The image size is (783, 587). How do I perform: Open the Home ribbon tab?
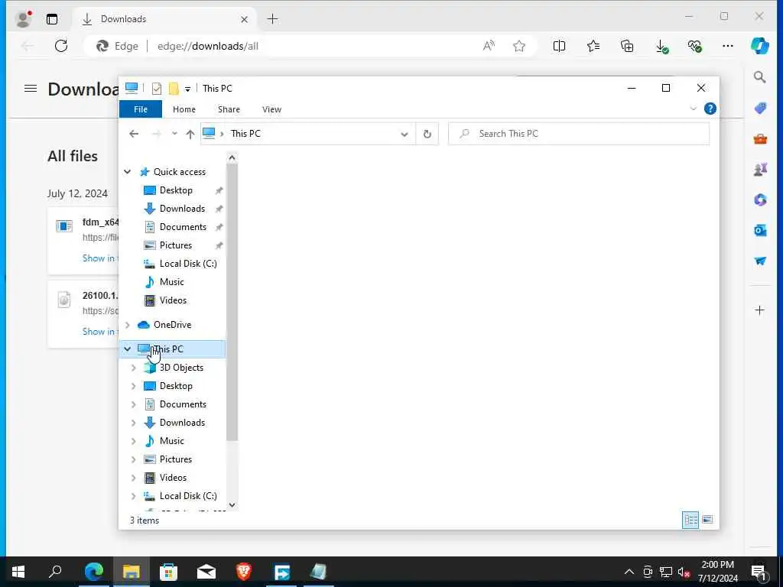(184, 109)
